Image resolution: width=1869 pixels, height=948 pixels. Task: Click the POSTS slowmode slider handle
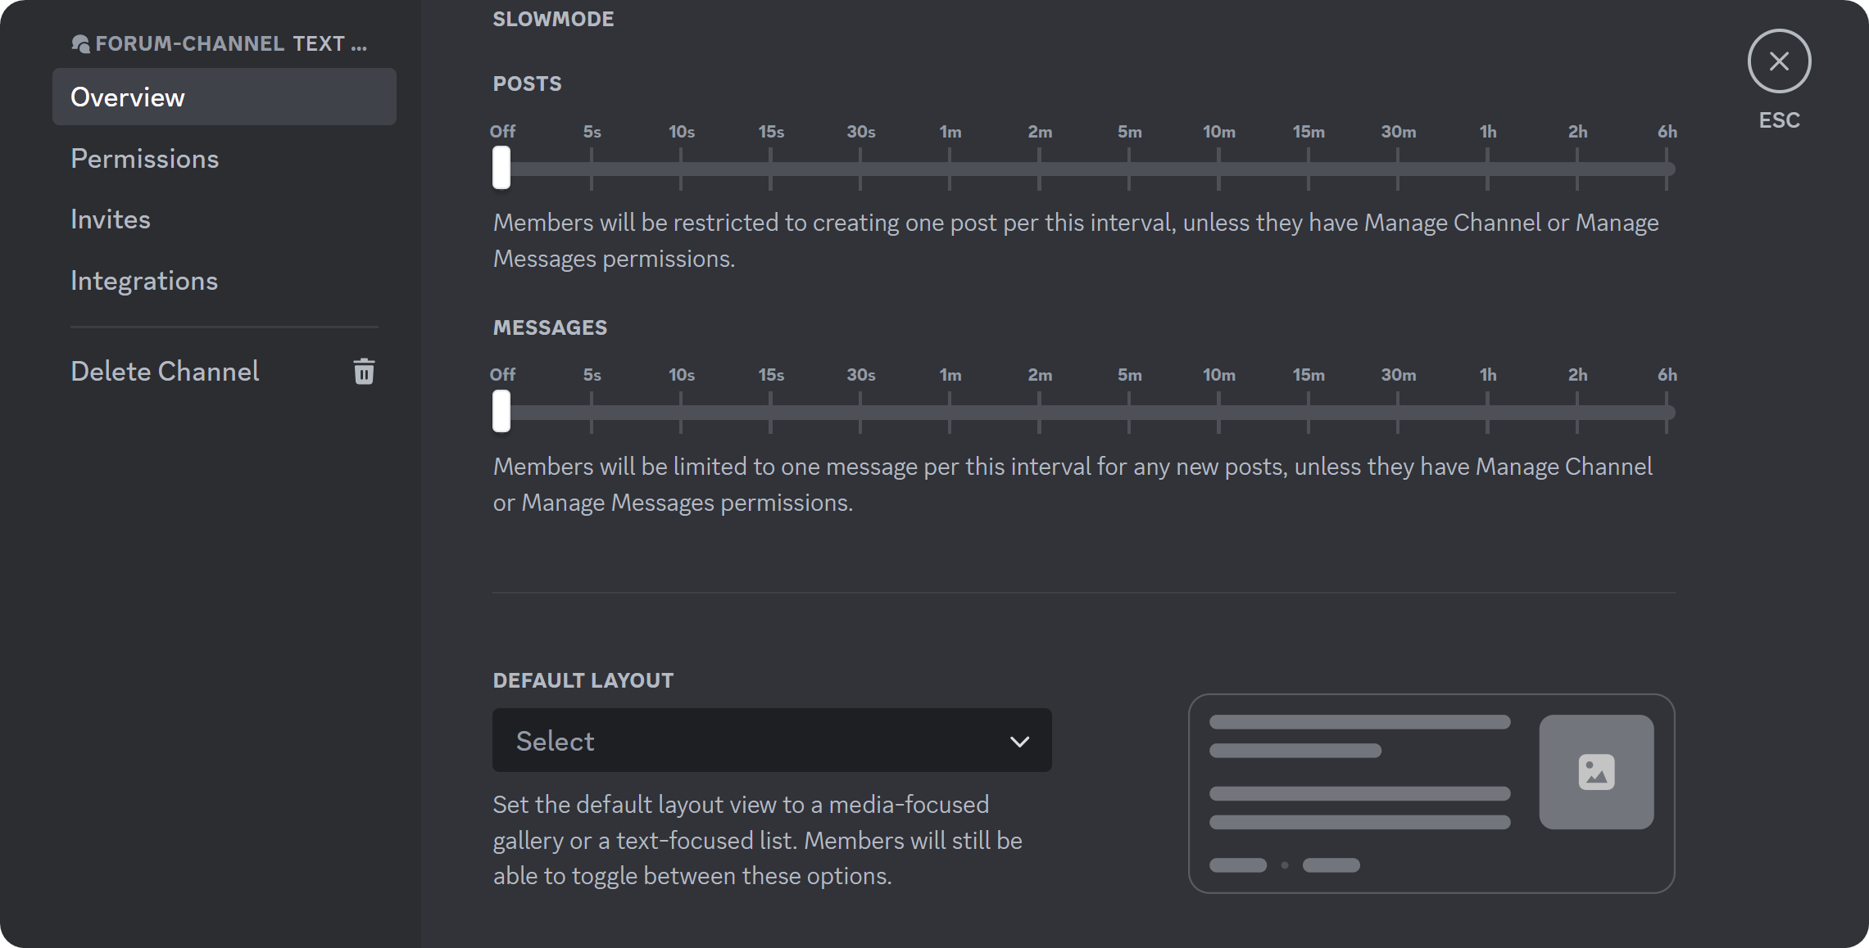[501, 167]
